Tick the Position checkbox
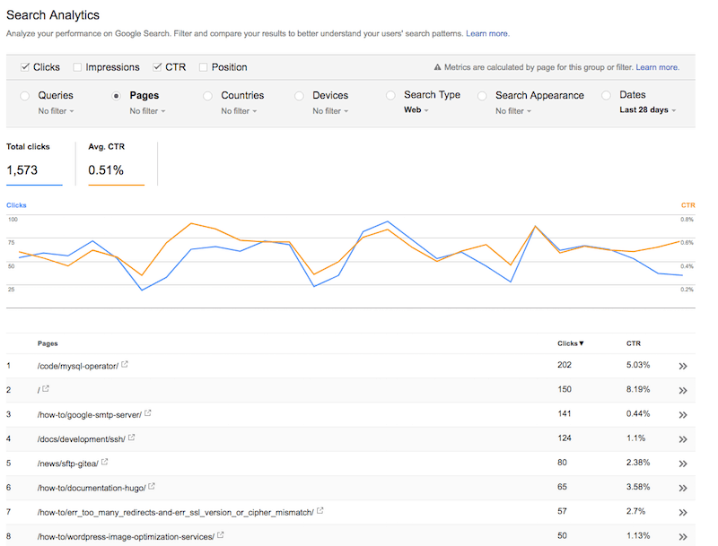 point(204,67)
